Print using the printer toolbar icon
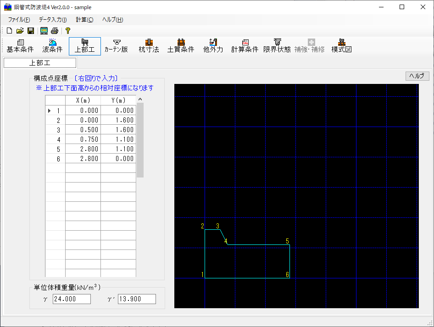Image resolution: width=434 pixels, height=327 pixels. point(55,31)
